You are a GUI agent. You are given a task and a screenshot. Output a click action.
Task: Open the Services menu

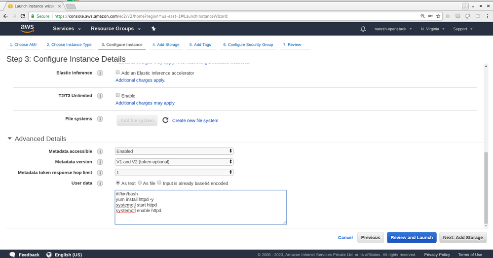[x=66, y=29]
